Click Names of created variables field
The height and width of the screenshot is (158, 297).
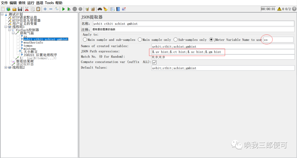tap(223, 46)
